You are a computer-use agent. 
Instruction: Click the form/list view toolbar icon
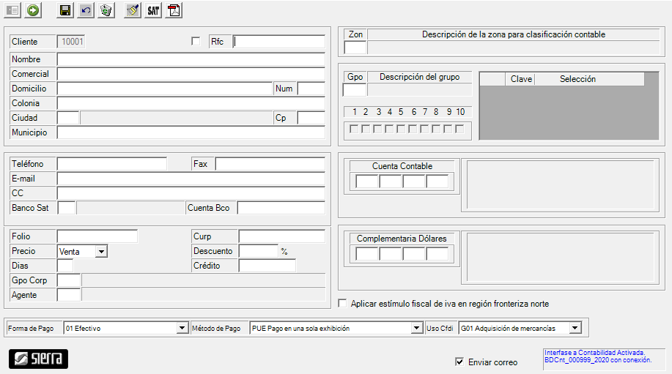(x=12, y=10)
